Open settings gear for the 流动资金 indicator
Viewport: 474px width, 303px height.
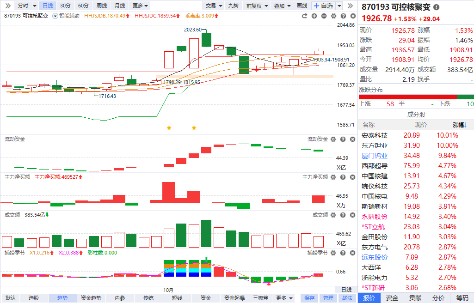pos(334,139)
